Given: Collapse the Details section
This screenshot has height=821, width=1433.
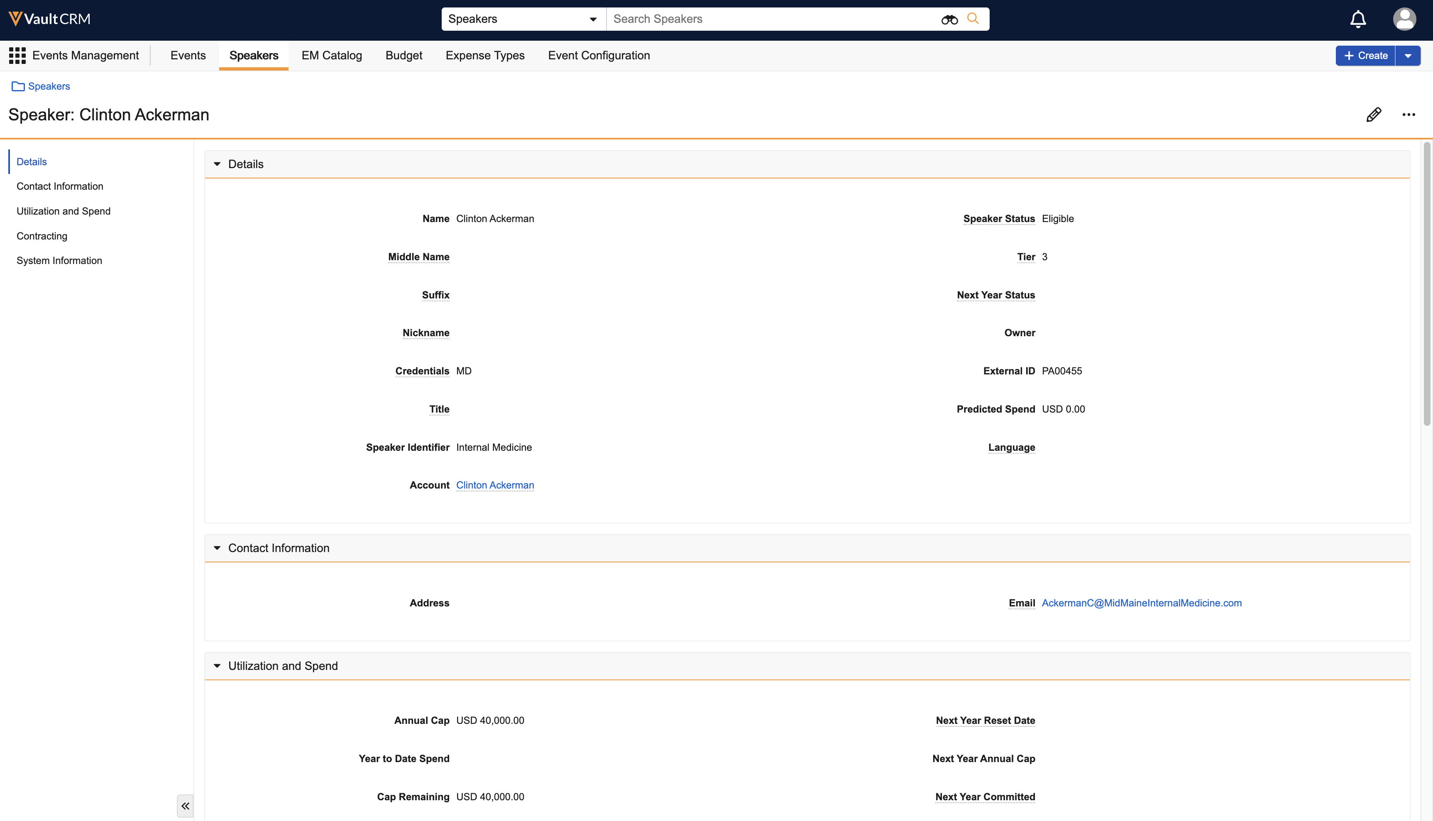Looking at the screenshot, I should (217, 164).
